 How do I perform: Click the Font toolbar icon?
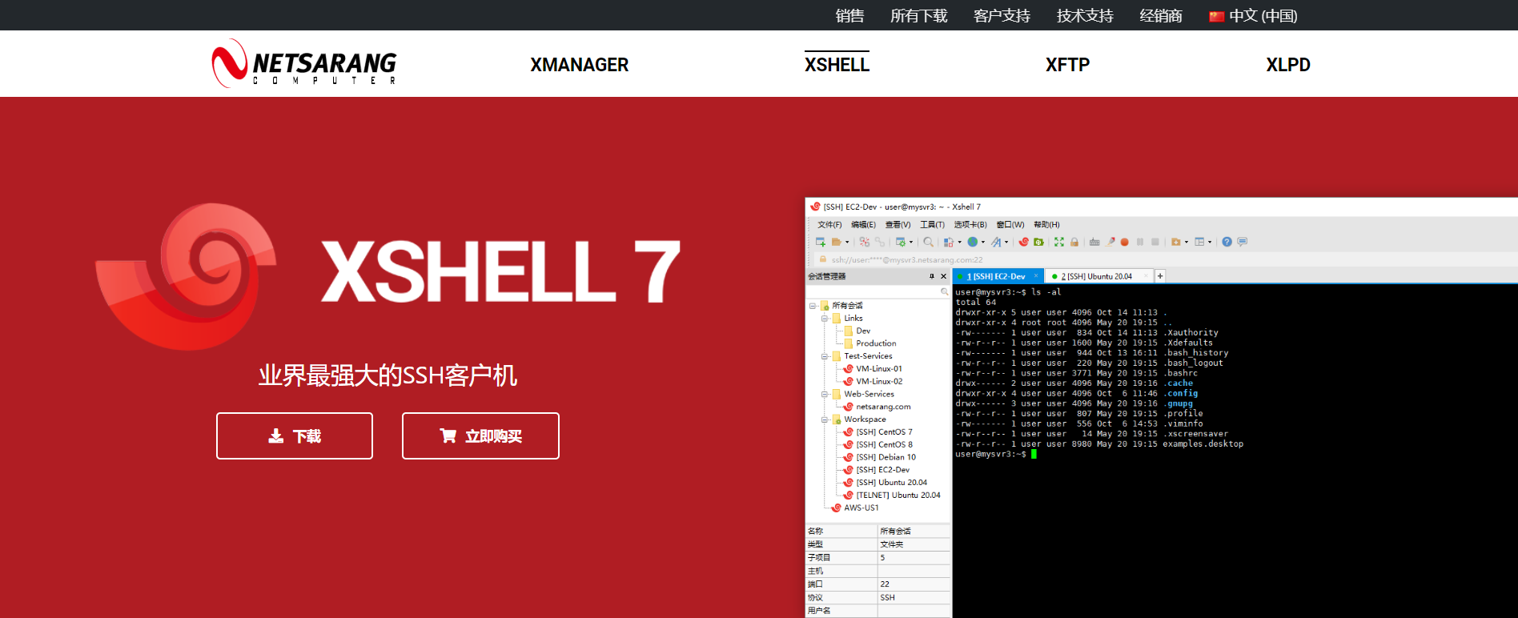[x=996, y=242]
